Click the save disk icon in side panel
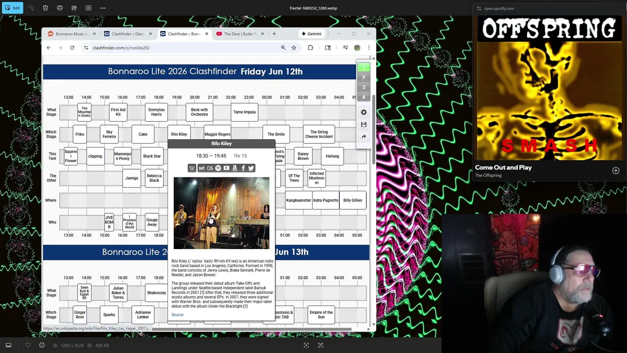This screenshot has height=353, width=627. [363, 125]
